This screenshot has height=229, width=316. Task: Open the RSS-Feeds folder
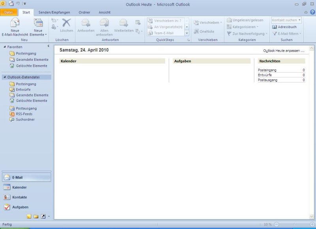pyautogui.click(x=24, y=114)
